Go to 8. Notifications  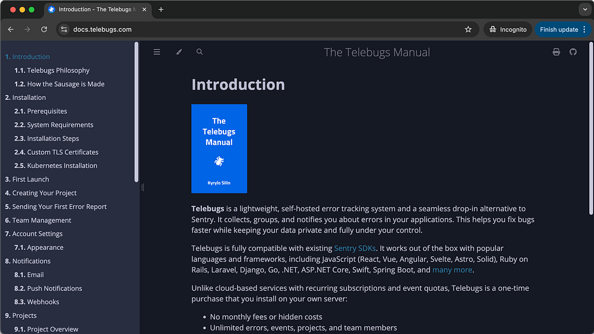pyautogui.click(x=28, y=261)
